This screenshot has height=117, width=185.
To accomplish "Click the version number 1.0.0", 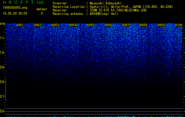I will 40,3.
